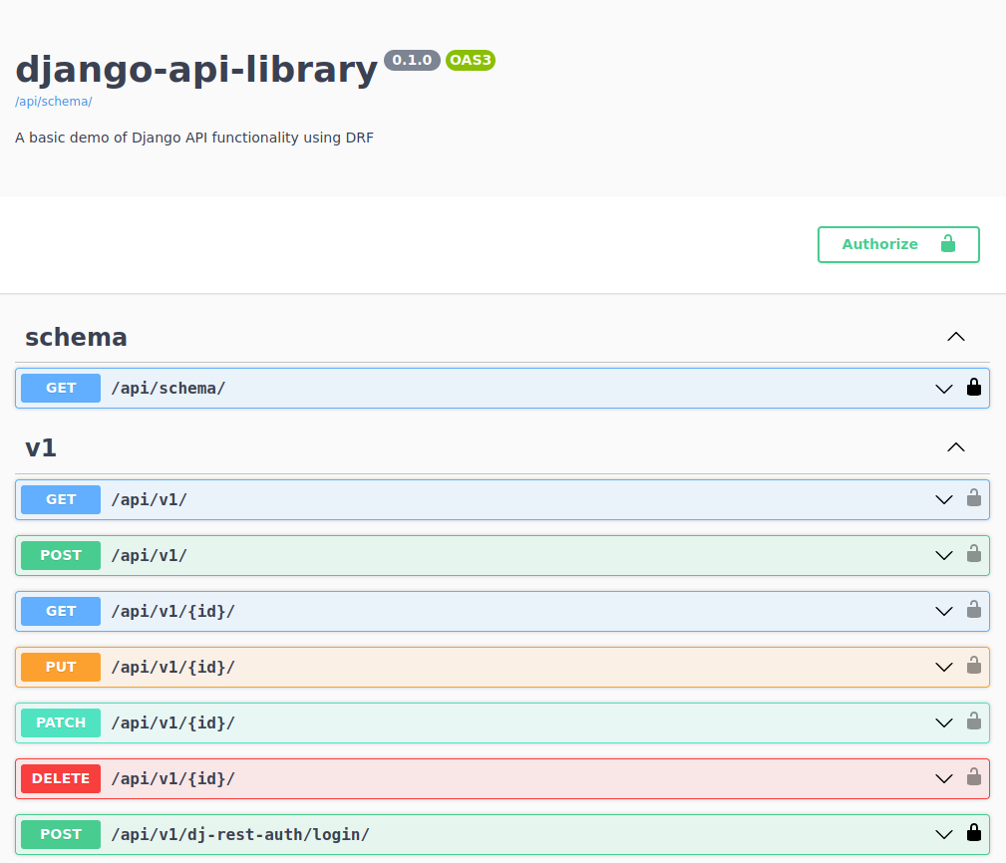Expand POST dj-rest-auth/login with its chevron
Image resolution: width=1006 pixels, height=863 pixels.
944,835
